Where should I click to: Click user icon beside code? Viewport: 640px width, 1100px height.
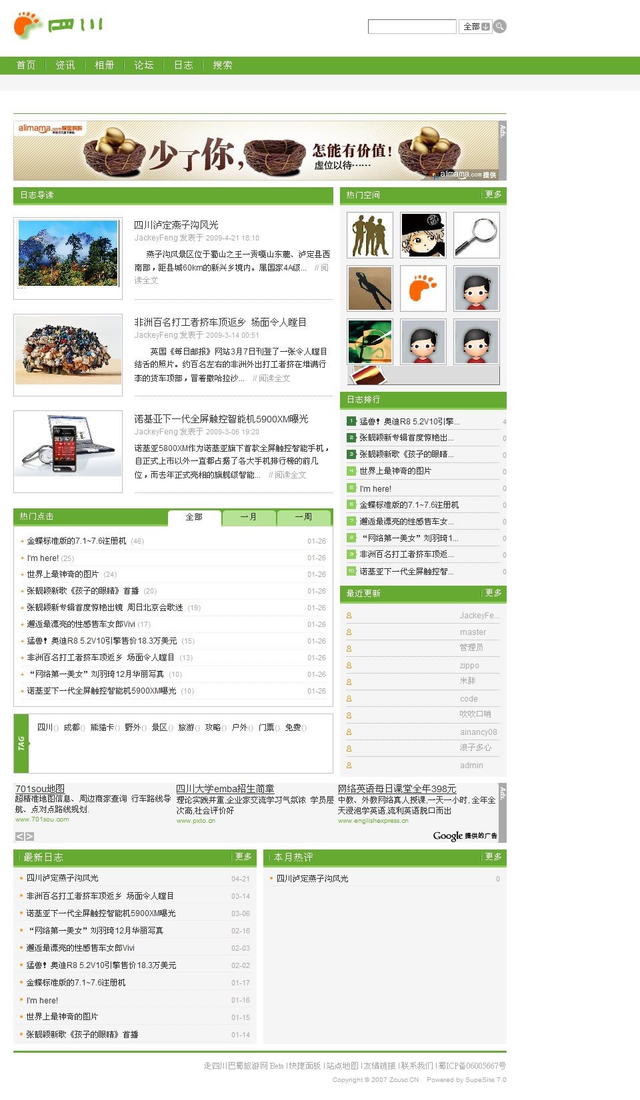[349, 699]
